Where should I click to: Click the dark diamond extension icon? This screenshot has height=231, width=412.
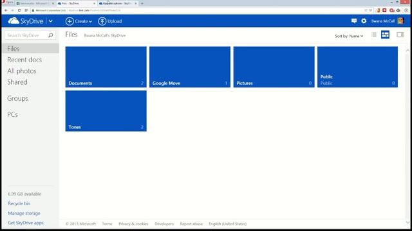[x=398, y=10]
